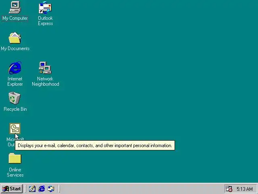Click the Outlook tooltip describing e-mail and calendar
Viewport: 258px width, 194px height.
point(95,145)
